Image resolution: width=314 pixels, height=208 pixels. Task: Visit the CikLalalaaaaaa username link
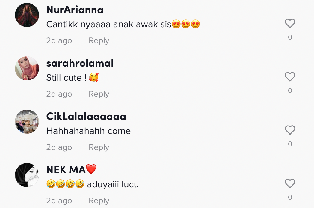click(86, 116)
